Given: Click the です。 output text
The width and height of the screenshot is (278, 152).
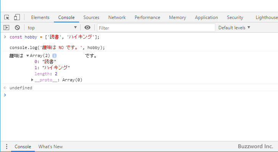Looking at the screenshot, I should (91, 56).
